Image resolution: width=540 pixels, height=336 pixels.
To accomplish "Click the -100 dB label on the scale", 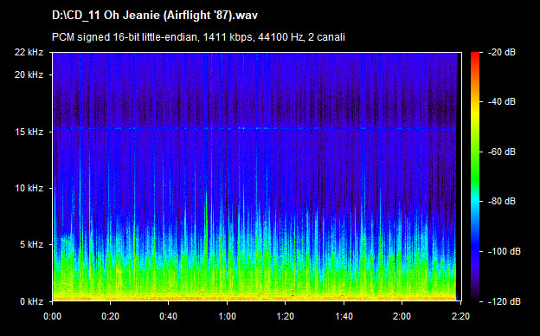I will click(505, 252).
